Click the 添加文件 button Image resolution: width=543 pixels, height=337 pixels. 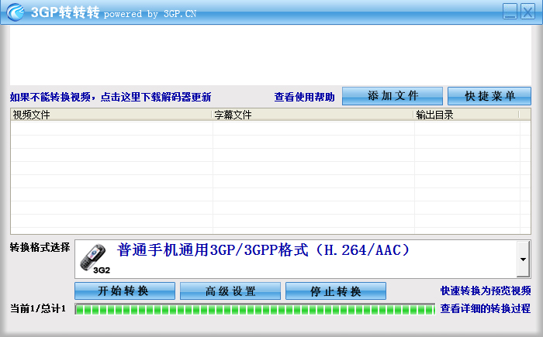[x=393, y=96]
